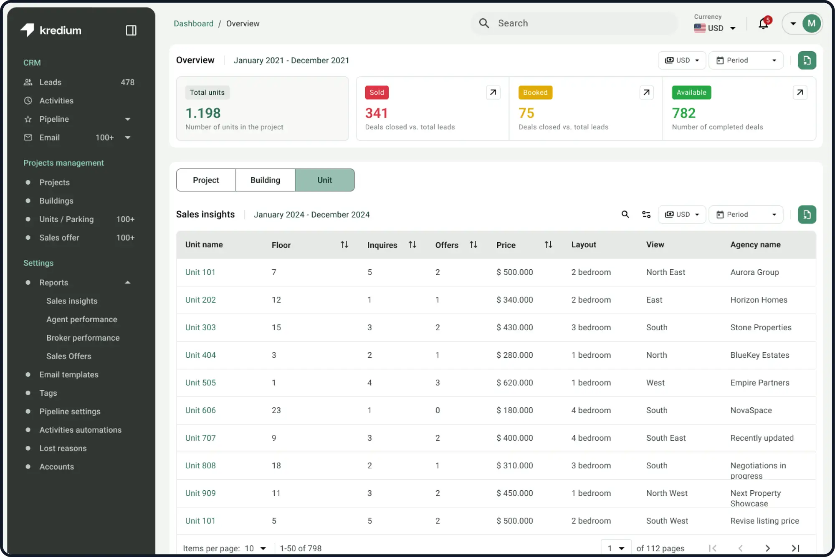Open Period dropdown in Sales insights

tap(746, 214)
